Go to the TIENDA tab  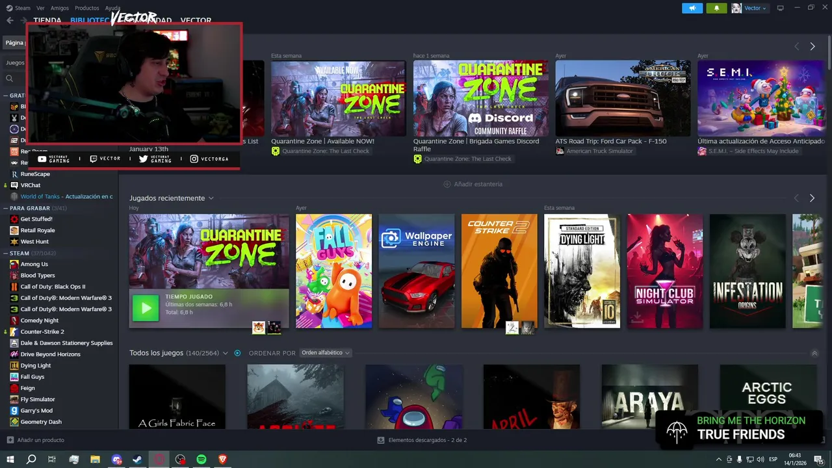tap(47, 21)
